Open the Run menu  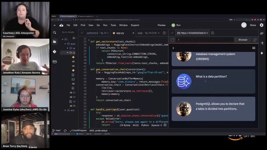coord(105,25)
